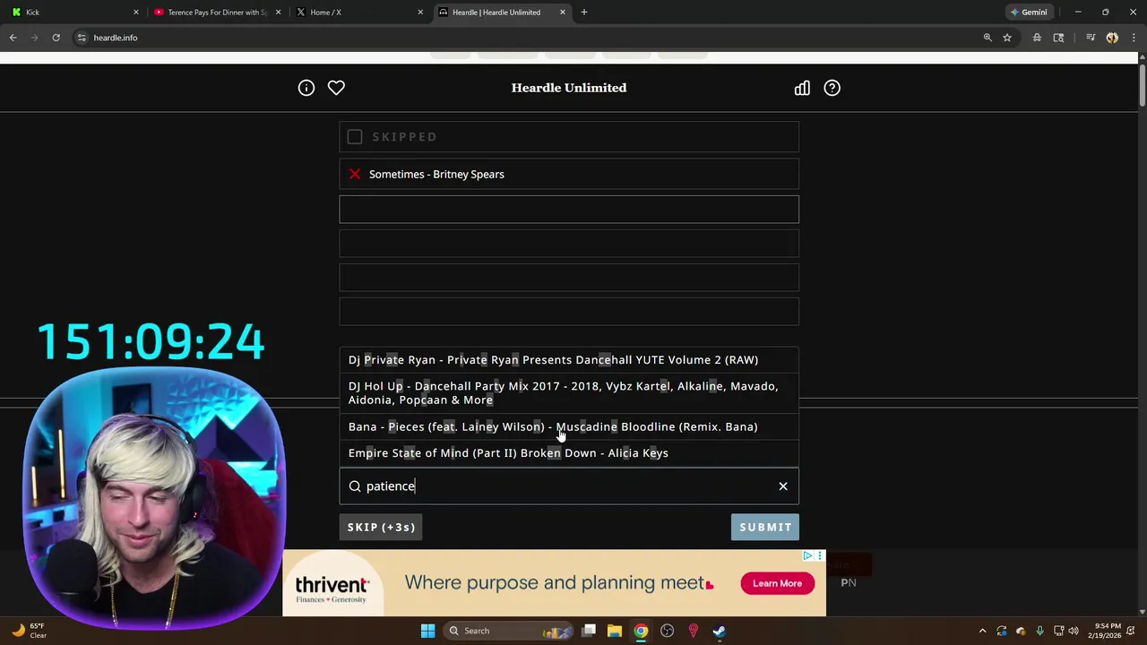Open File Explorer from the taskbar
Screen dimensions: 1147x645
point(615,631)
